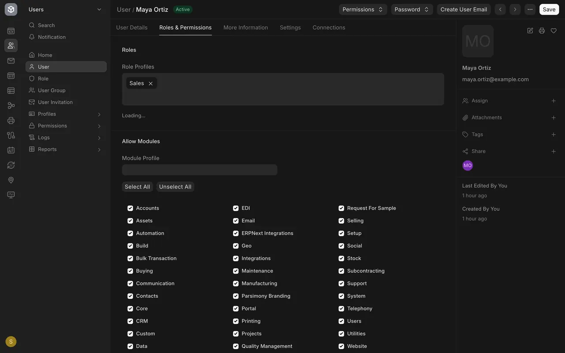Click the Save button
Image resolution: width=565 pixels, height=353 pixels.
[549, 9]
